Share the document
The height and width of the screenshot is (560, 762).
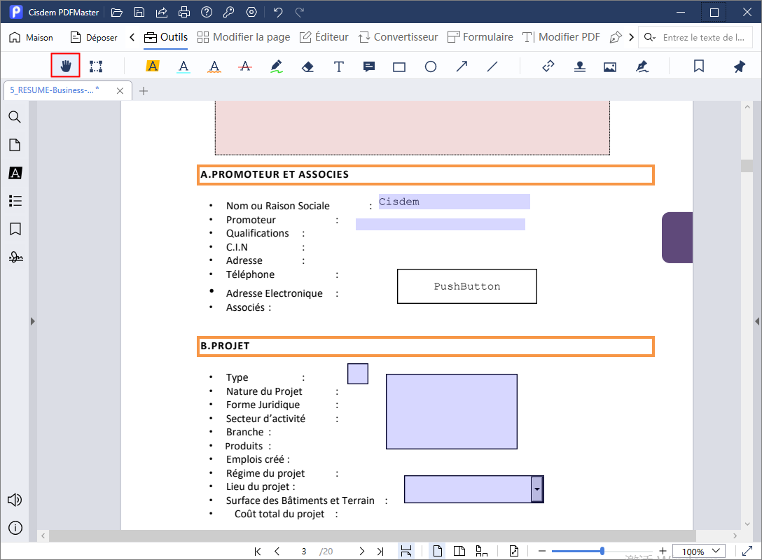pos(161,12)
